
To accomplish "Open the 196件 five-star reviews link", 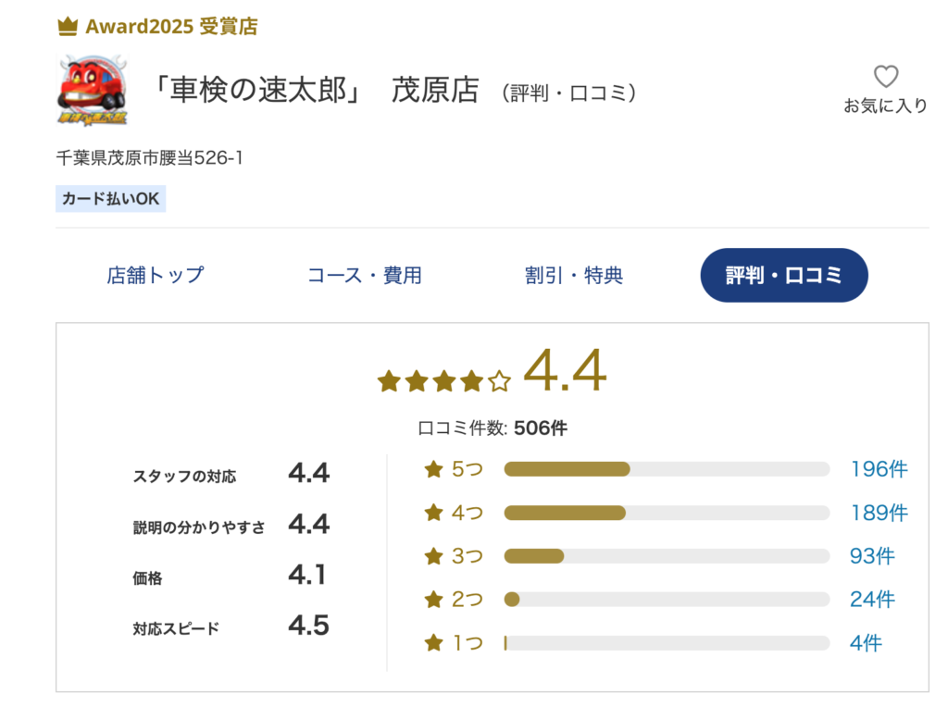I will (879, 469).
